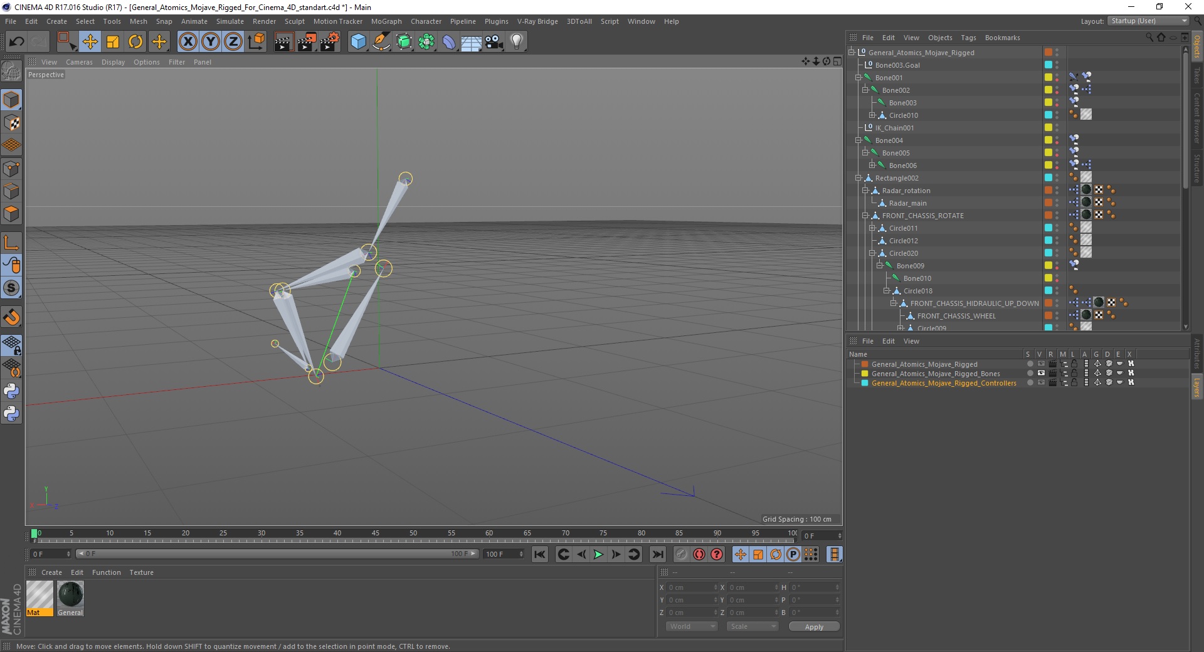
Task: Open the spline pen tool
Action: 381,42
